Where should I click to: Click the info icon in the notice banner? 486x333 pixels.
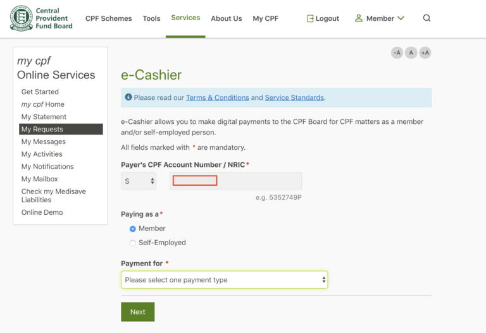click(128, 97)
